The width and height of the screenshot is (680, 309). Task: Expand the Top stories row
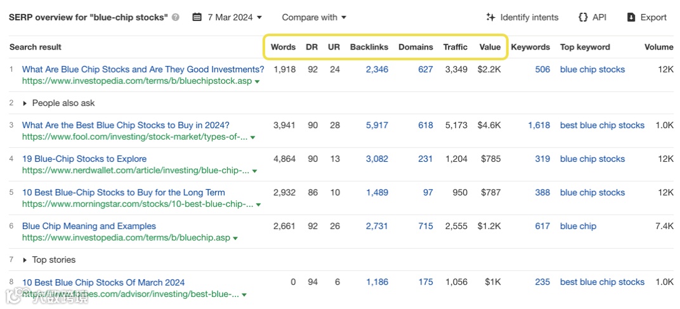click(25, 260)
